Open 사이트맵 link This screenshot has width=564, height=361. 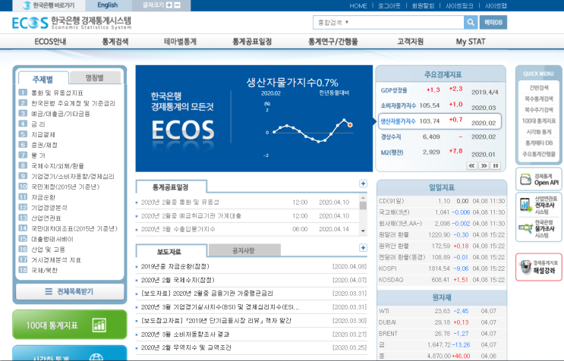point(496,6)
